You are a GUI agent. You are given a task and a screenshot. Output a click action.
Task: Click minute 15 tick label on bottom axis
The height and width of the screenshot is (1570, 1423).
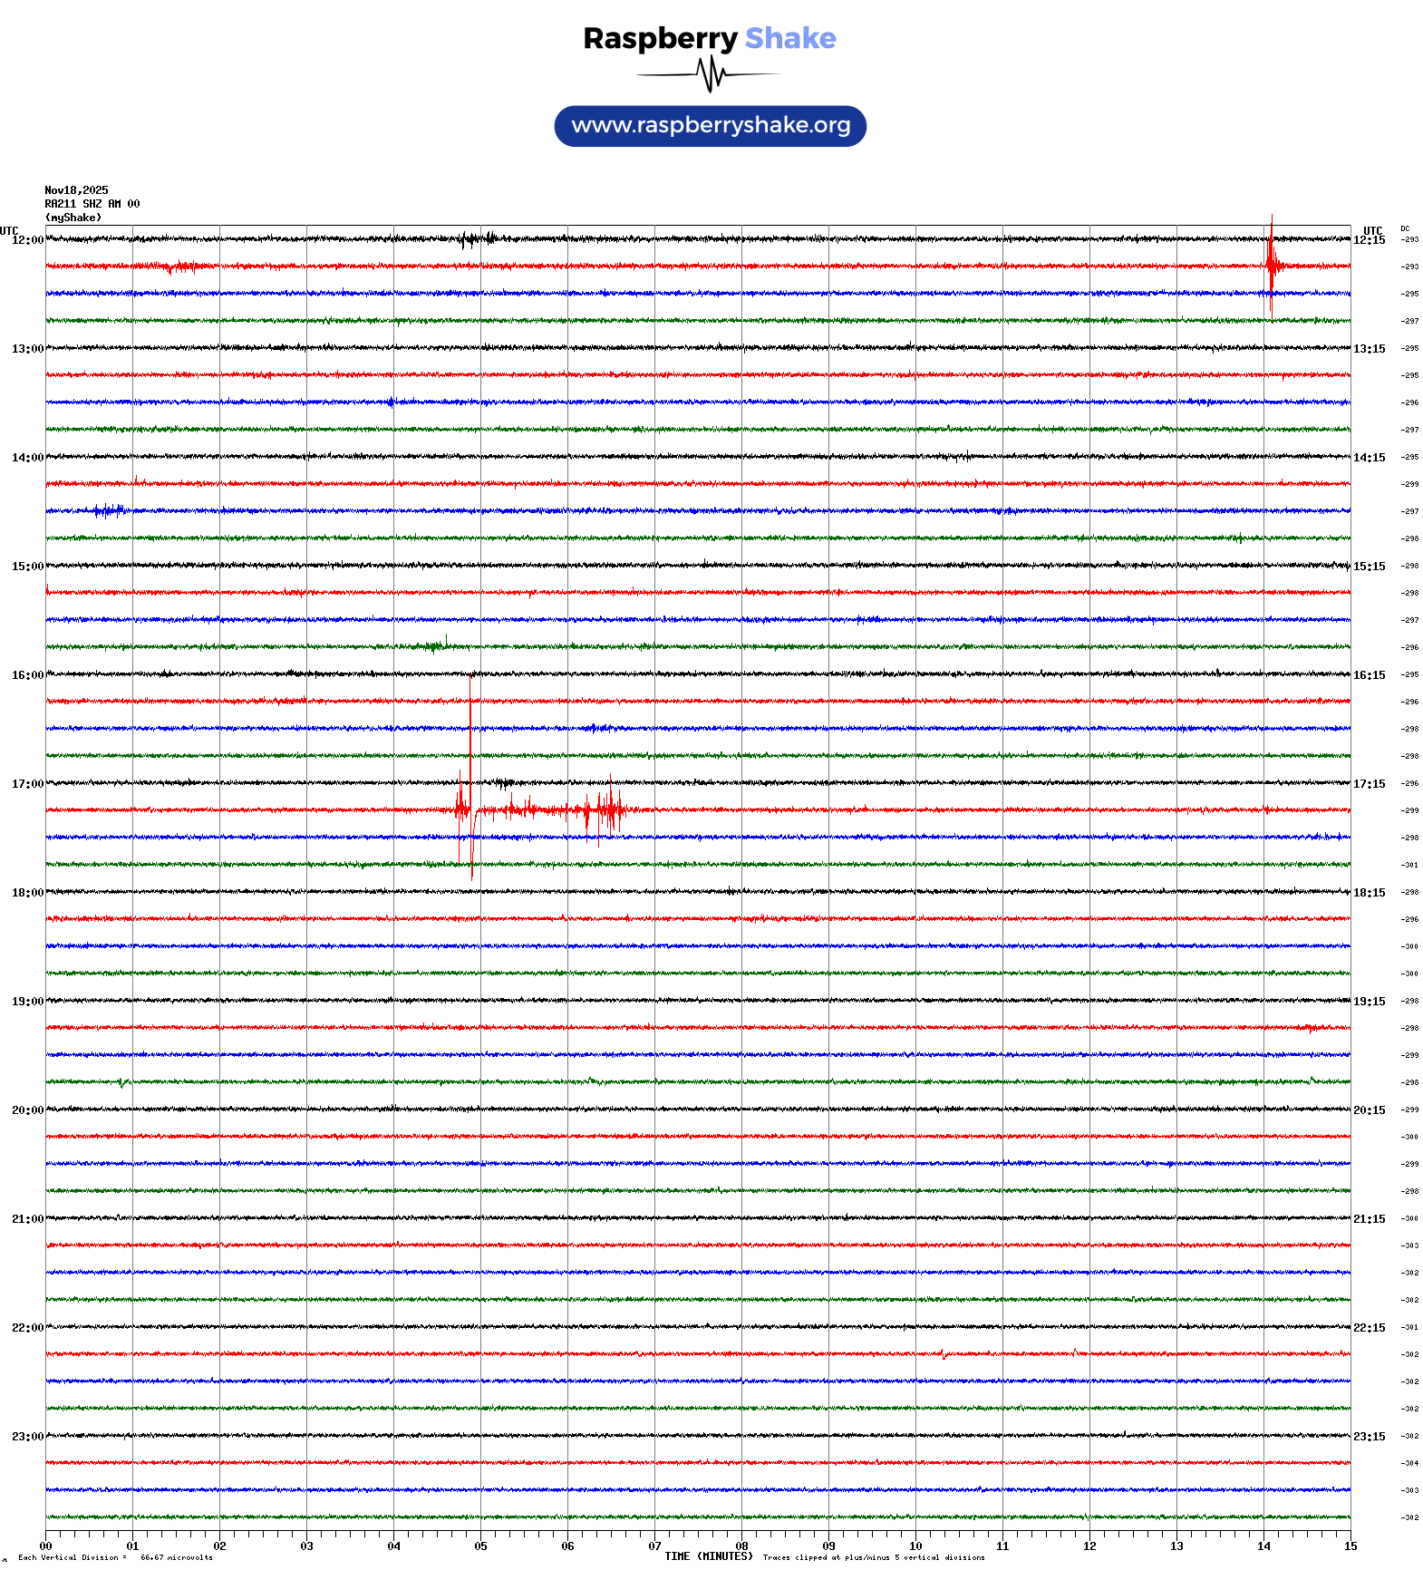(1350, 1546)
